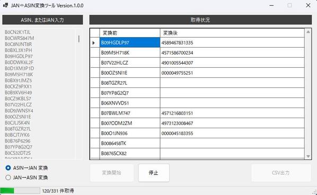Select the B07BWLM747 cell in the table
The image size is (317, 195).
click(130, 113)
